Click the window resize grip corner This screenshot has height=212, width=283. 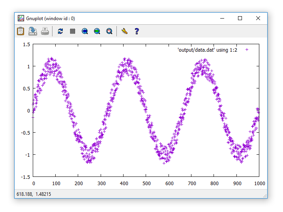point(265,196)
